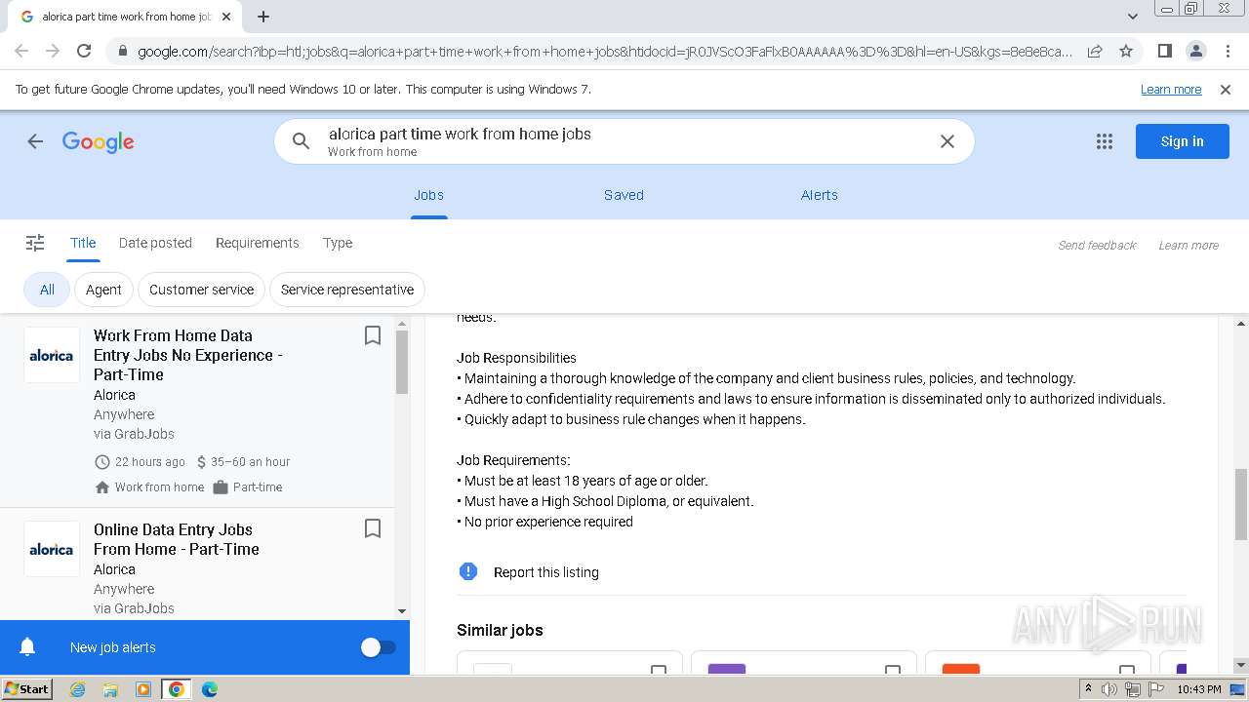Viewport: 1249px width, 702px height.
Task: Open the Edge taskbar icon
Action: coord(210,689)
